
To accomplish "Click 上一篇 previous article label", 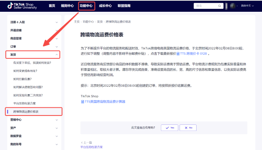I will (87, 142).
